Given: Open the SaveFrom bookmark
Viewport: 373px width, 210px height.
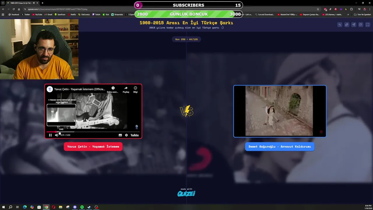Looking at the screenshot, I should point(60,14).
